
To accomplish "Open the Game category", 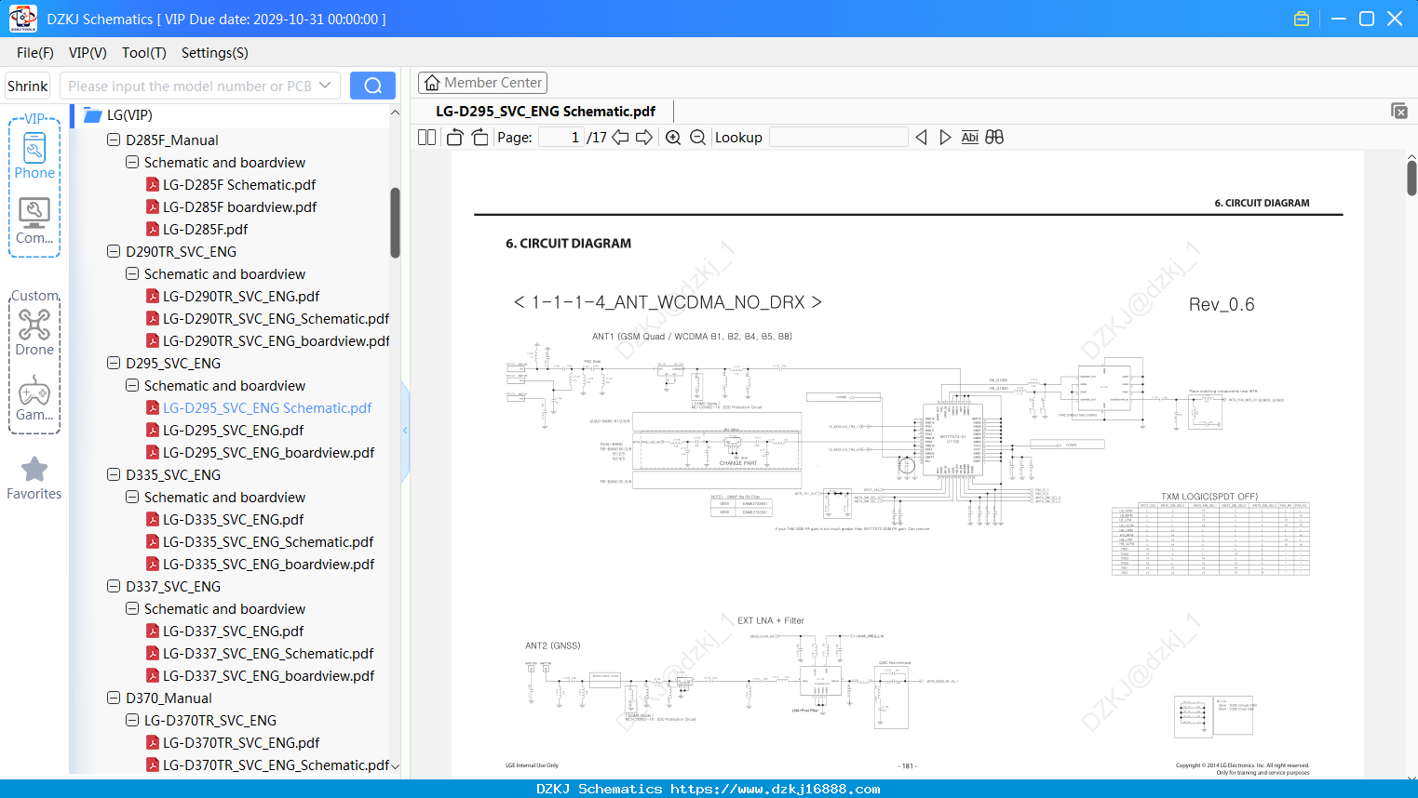I will tap(34, 398).
